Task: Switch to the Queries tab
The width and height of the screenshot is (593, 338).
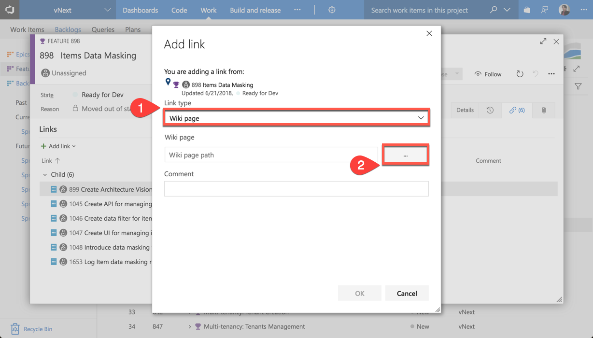Action: click(103, 29)
